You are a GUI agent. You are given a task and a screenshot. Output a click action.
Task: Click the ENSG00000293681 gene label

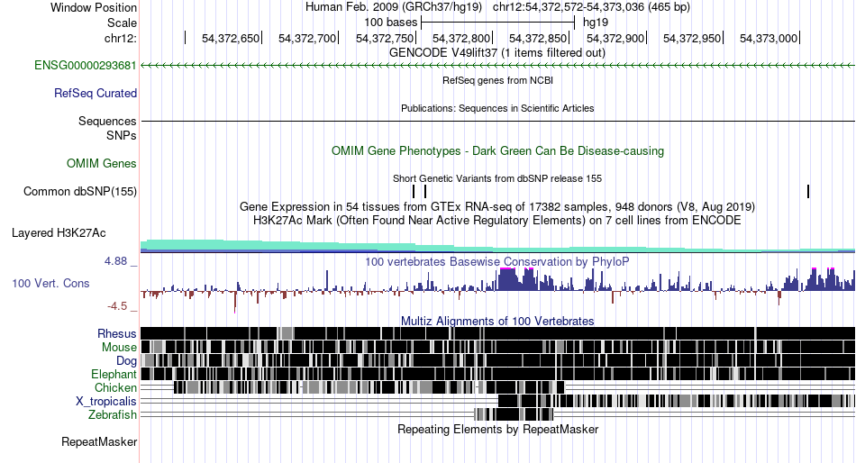(86, 66)
